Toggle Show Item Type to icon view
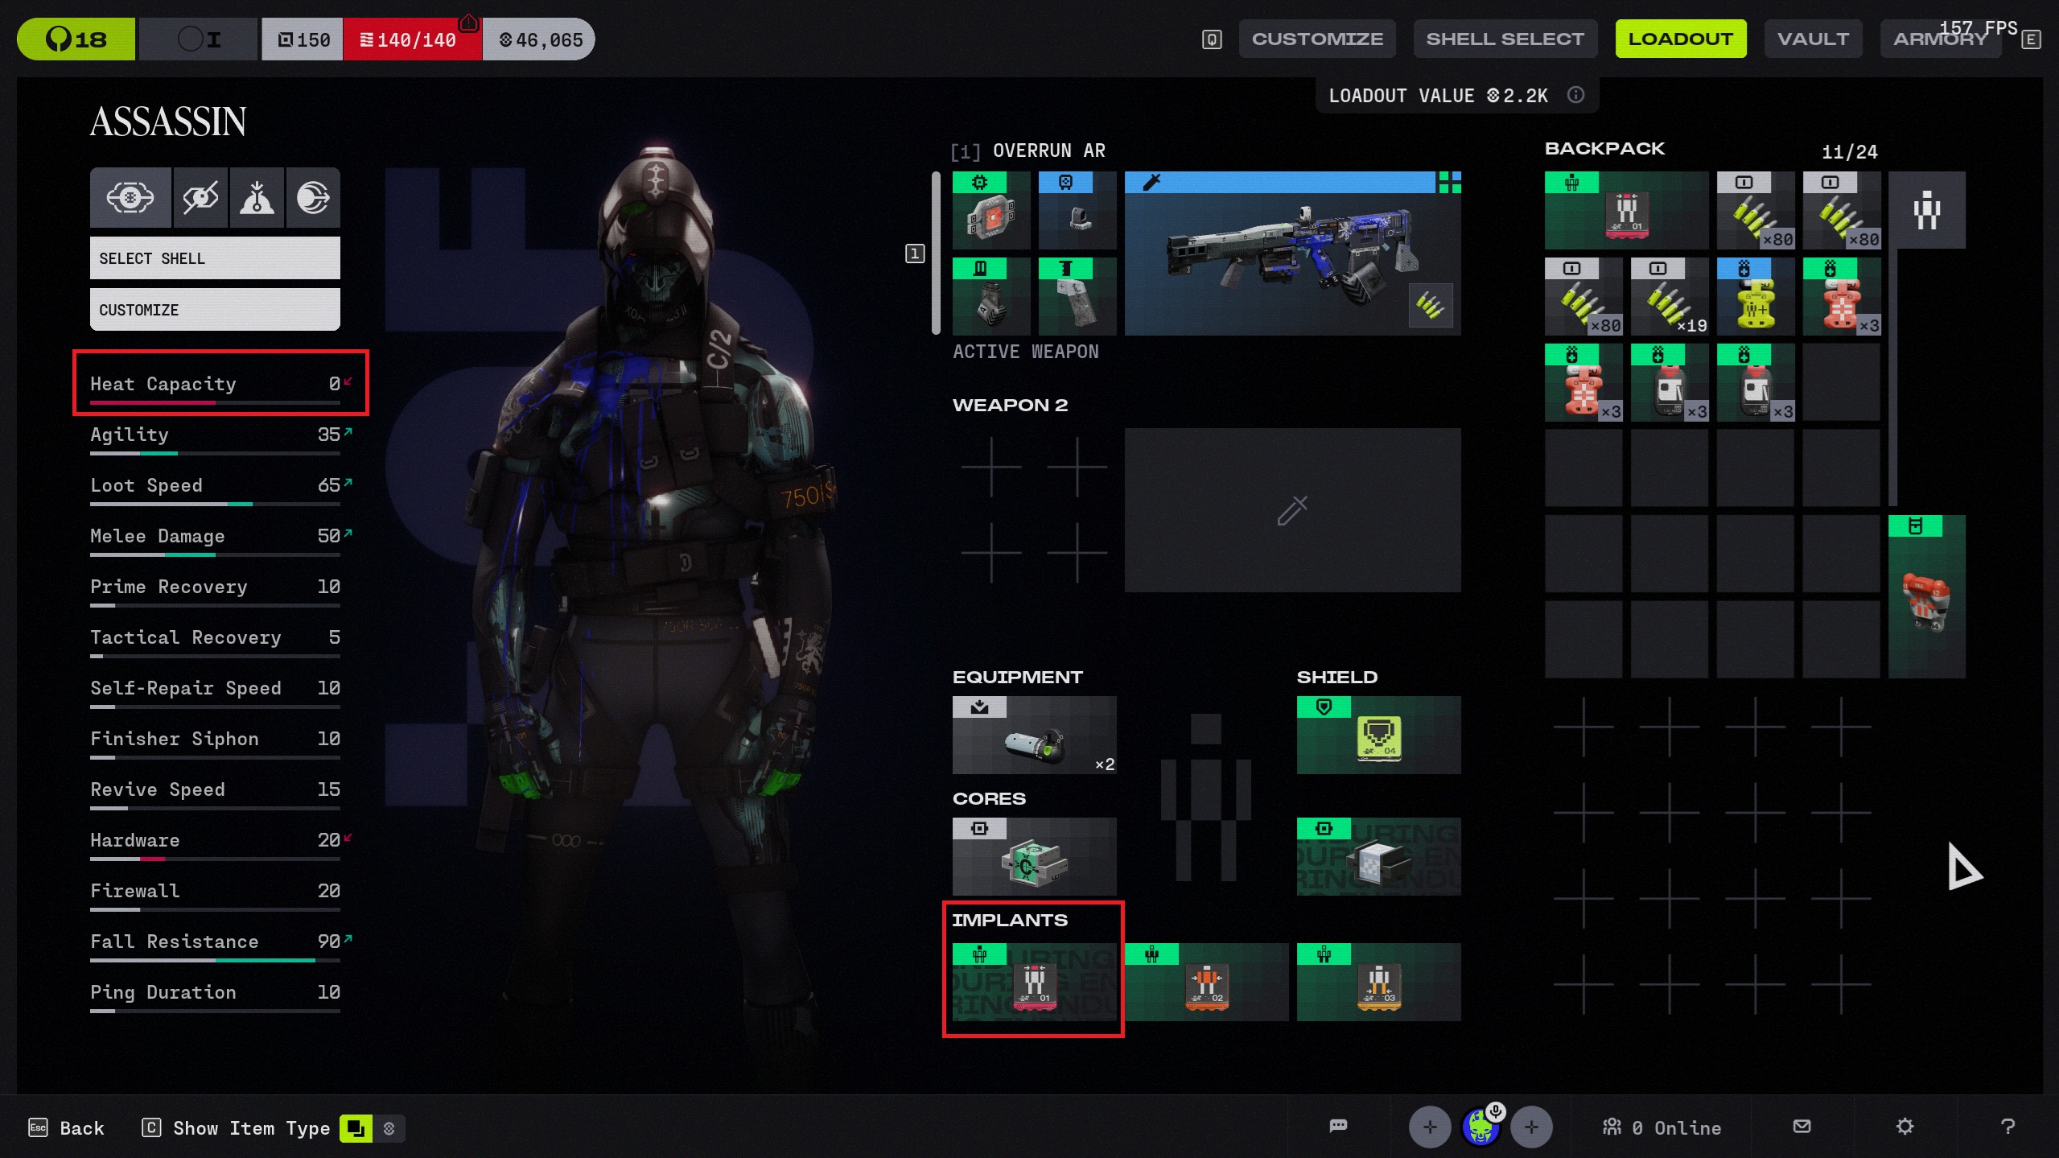Screen dimensions: 2059x1158 [x=356, y=1127]
